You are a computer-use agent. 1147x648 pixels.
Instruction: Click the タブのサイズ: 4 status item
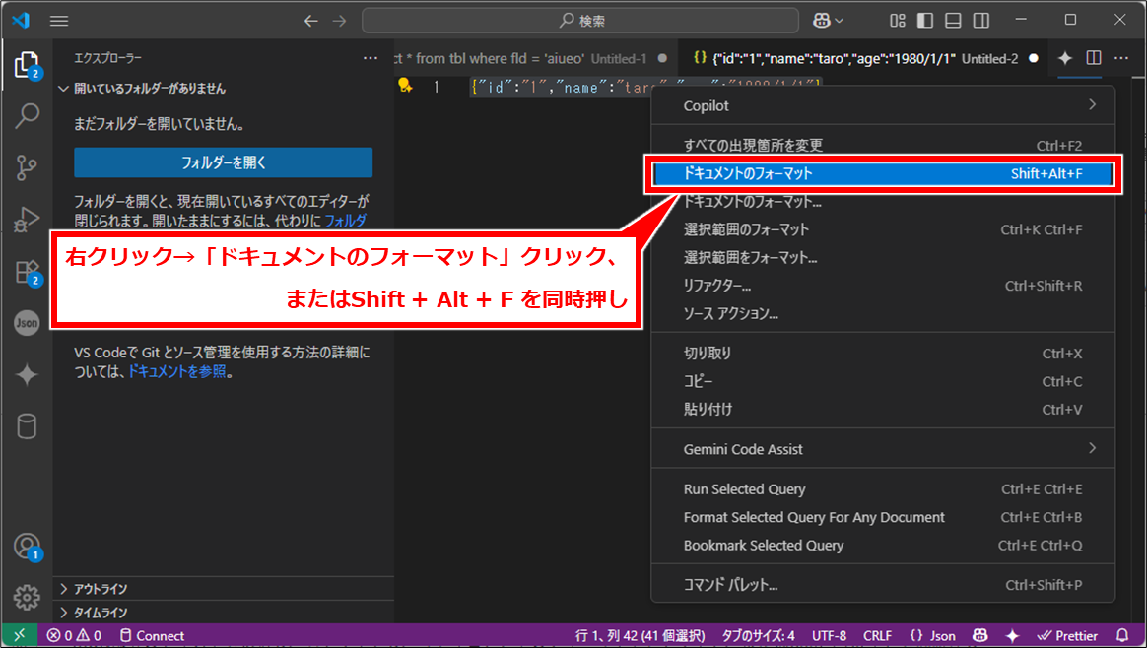pyautogui.click(x=758, y=635)
